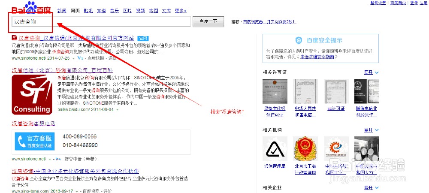Expand the 相关企业 section
Image resolution: width=429 pixels, height=193 pixels.
(371, 188)
